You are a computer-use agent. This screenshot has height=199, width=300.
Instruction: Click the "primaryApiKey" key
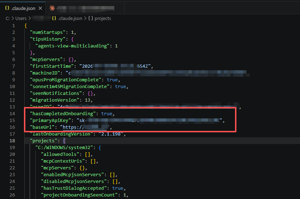(x=50, y=121)
